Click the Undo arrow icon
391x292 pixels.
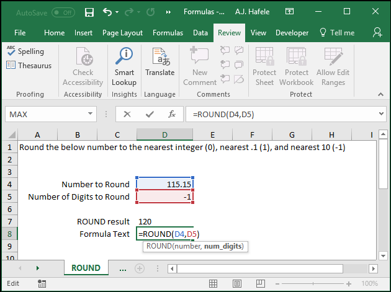click(107, 12)
